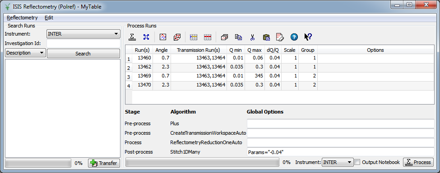Open the Search Runs Instrument dropdown

tap(83, 34)
